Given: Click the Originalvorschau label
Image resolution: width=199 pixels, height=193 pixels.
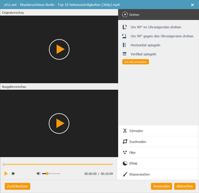Looking at the screenshot, I should 13,12.
